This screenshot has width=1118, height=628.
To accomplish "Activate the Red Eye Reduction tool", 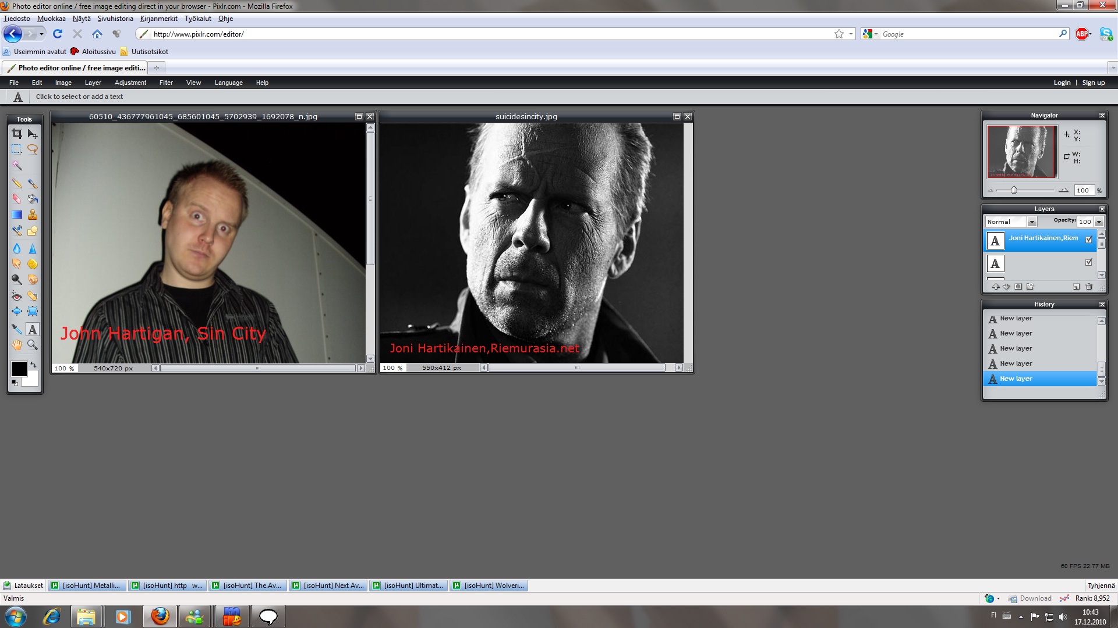I will pos(17,296).
